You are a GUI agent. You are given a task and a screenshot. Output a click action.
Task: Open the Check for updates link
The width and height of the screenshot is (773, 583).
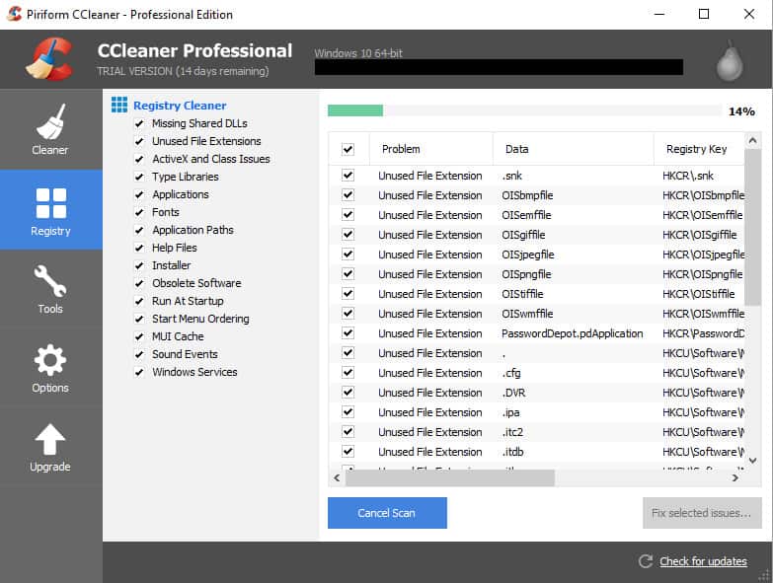tap(703, 561)
